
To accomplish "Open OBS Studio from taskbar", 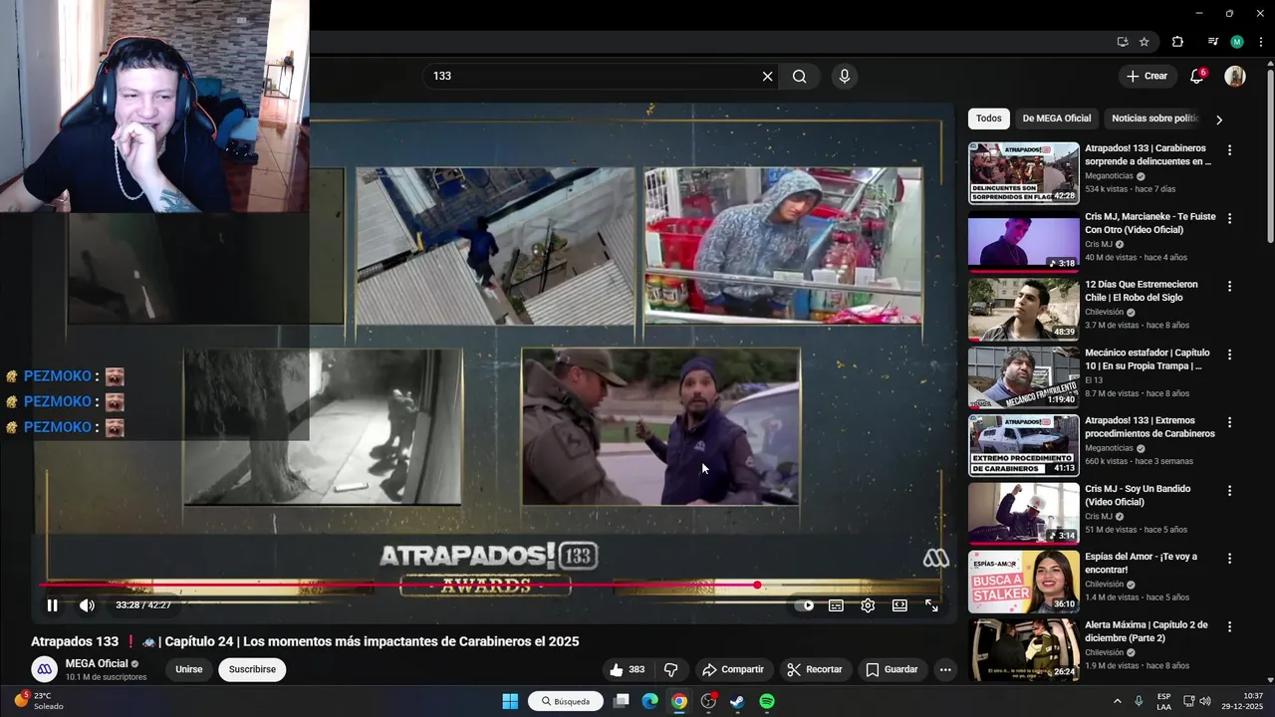I will 708,701.
